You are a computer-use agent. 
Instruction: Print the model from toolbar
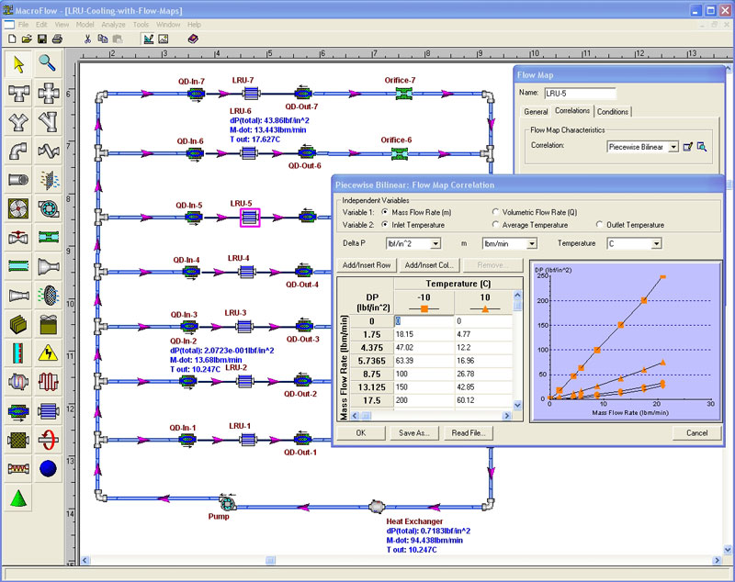tap(57, 39)
